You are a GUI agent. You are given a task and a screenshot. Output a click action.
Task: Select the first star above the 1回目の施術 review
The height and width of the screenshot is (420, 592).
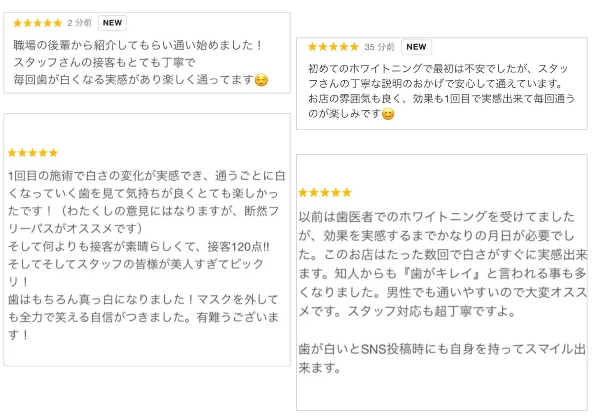(12, 153)
